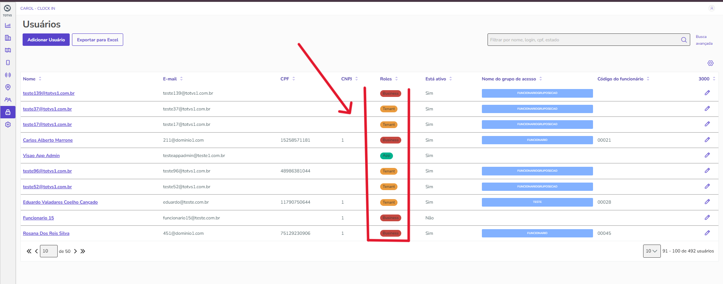Open the building companies menu item
This screenshot has height=284, width=723.
pyautogui.click(x=8, y=38)
